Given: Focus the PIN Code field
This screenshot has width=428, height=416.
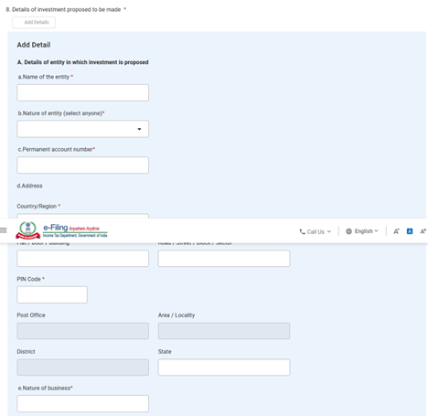Looking at the screenshot, I should click(52, 294).
